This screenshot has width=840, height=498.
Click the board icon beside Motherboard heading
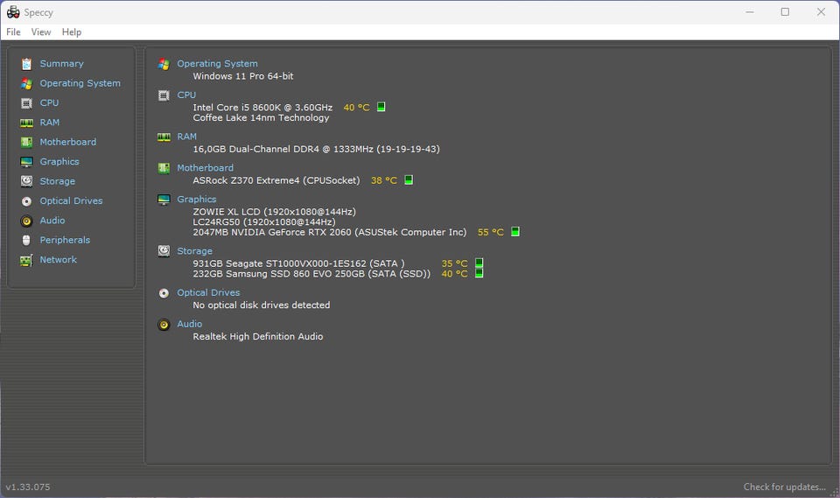(x=164, y=168)
